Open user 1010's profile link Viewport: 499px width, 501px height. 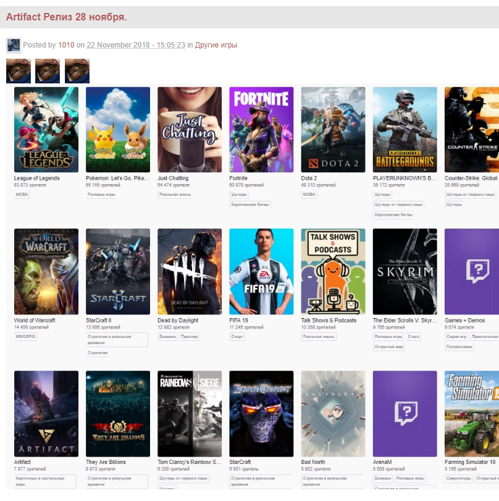point(66,45)
